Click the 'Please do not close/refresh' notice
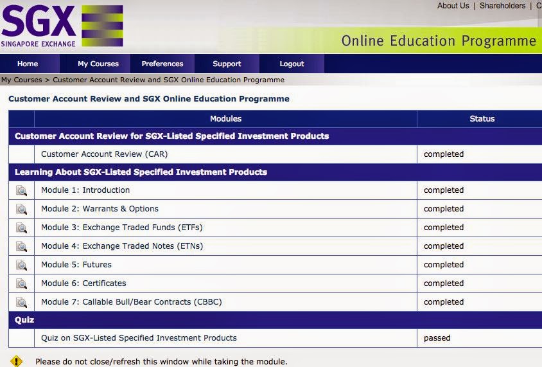 161,362
